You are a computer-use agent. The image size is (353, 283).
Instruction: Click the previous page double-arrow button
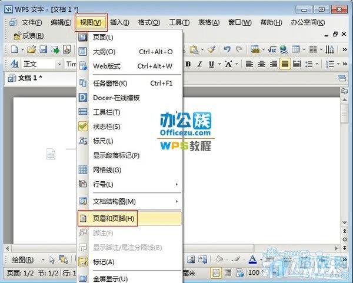pyautogui.click(x=344, y=231)
